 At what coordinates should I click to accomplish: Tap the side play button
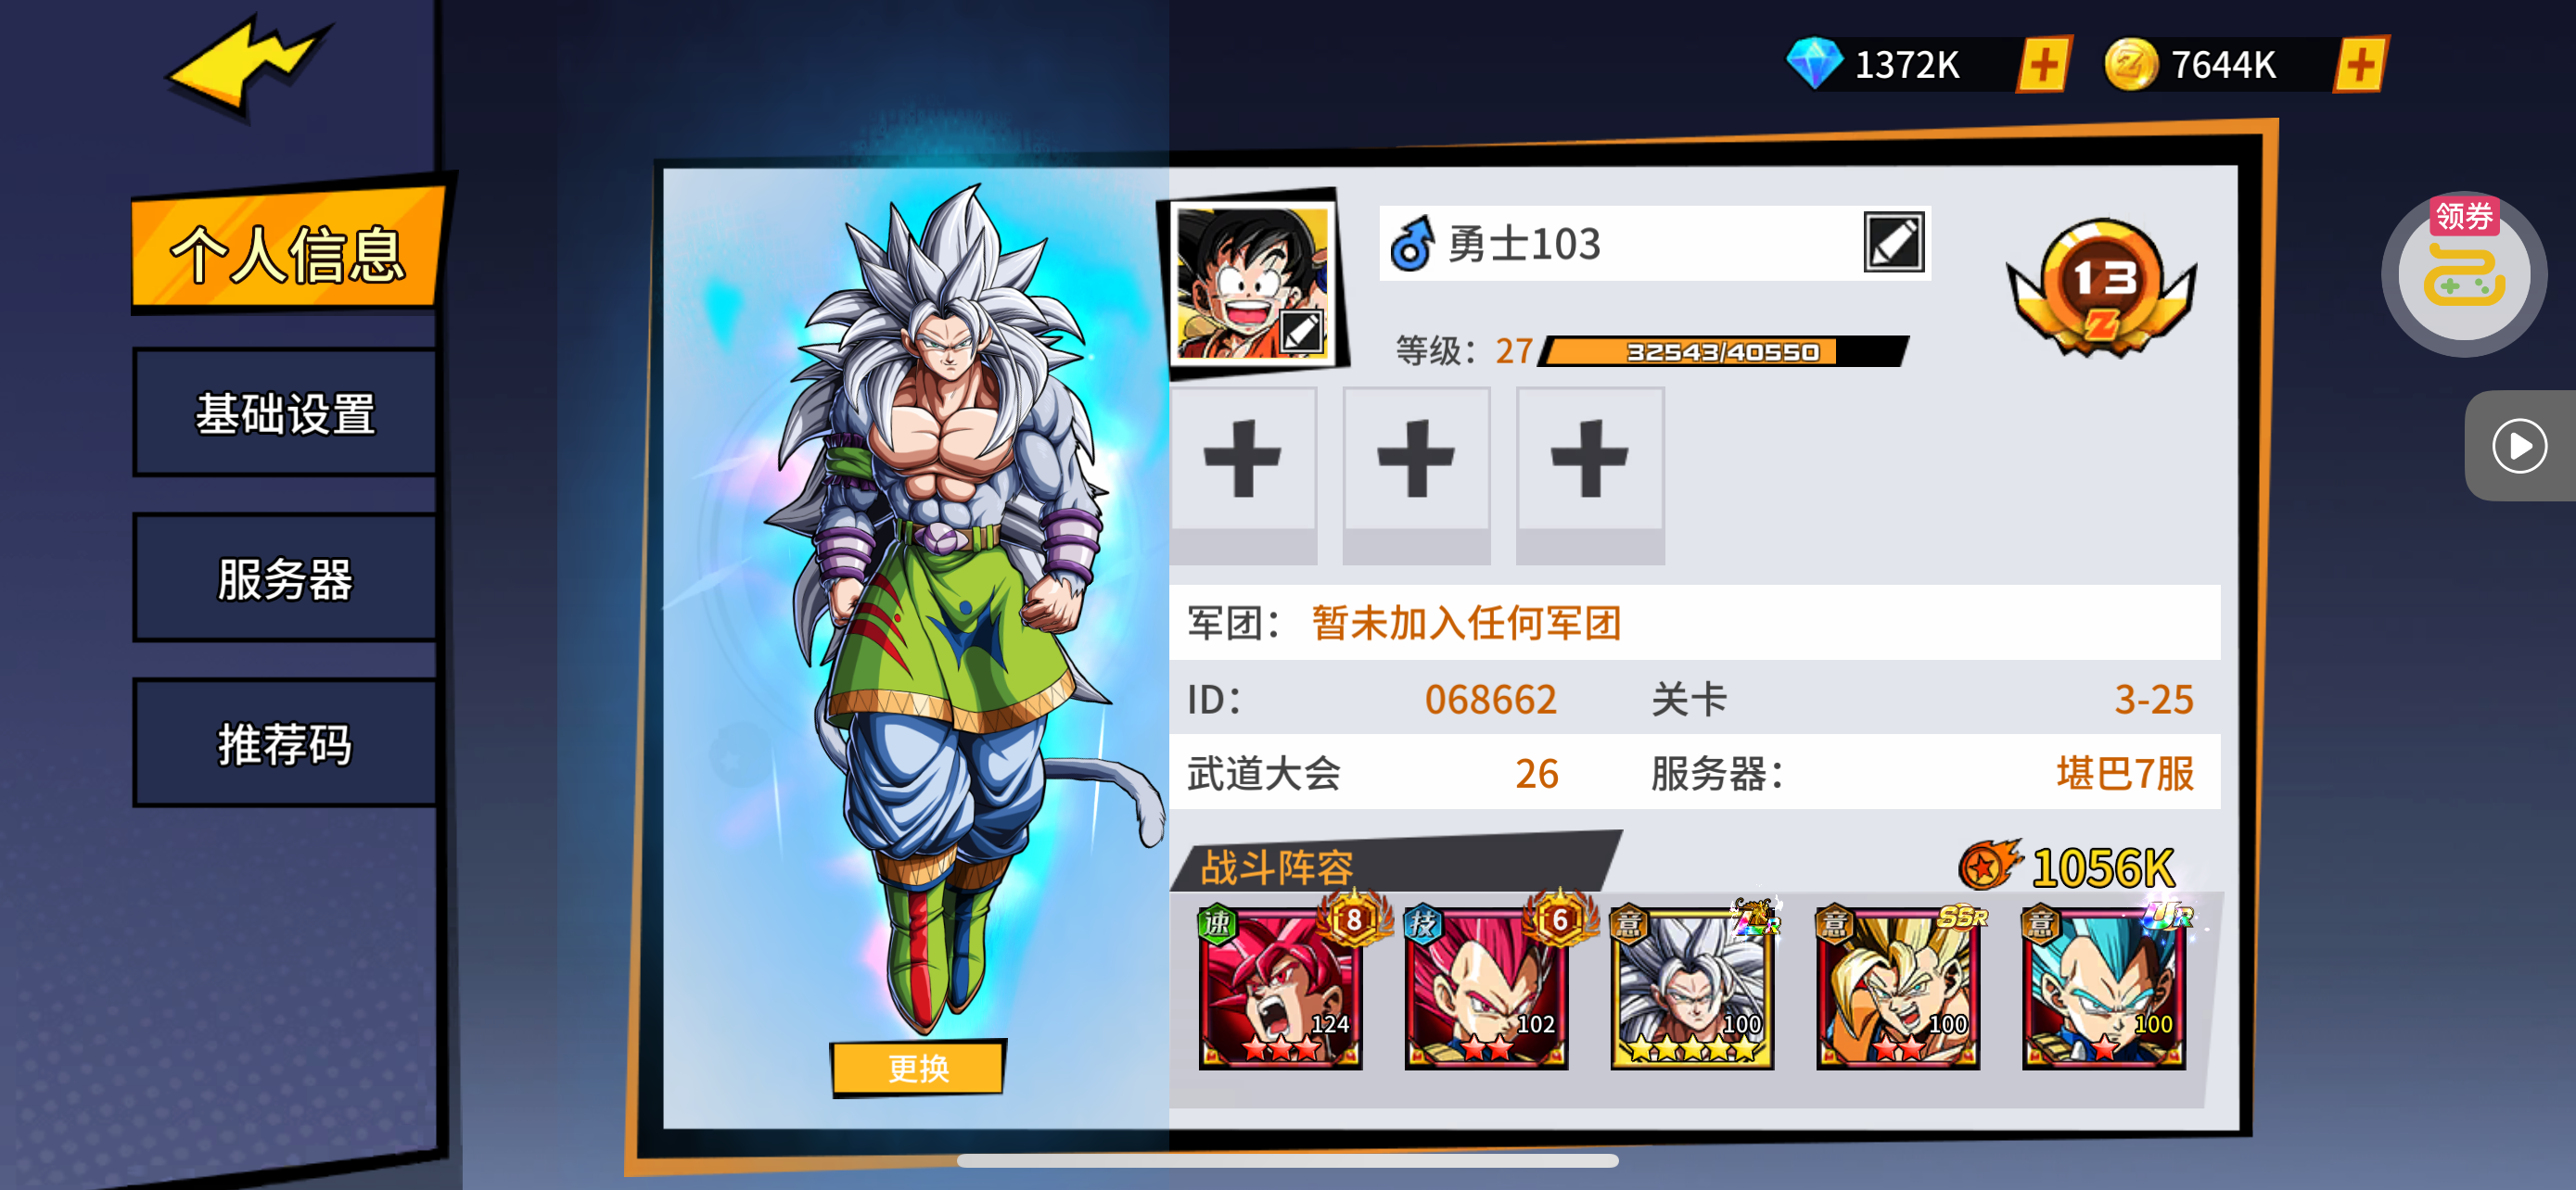point(2518,446)
